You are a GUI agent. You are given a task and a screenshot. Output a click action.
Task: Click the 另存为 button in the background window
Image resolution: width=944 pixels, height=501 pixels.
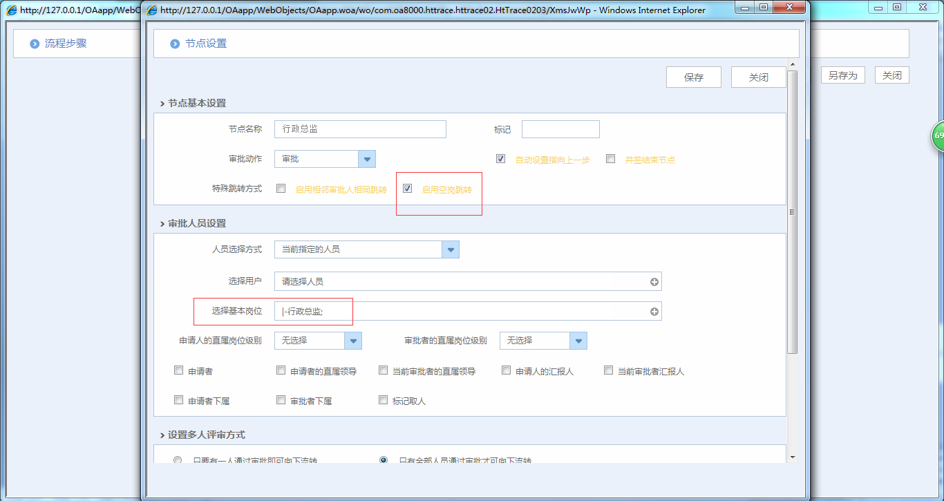pos(842,74)
